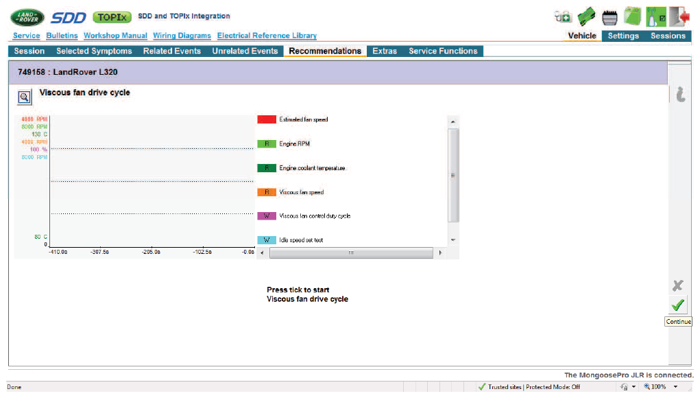Select the Extras tab
700x398 pixels.
385,51
